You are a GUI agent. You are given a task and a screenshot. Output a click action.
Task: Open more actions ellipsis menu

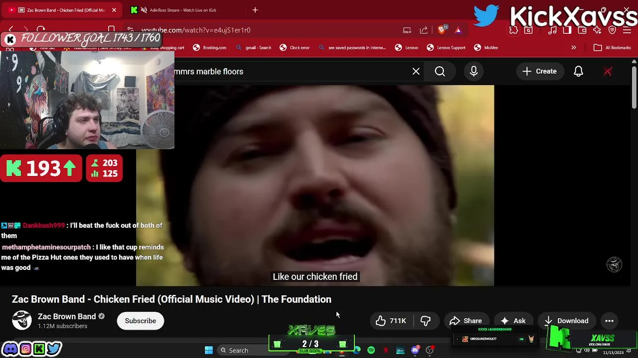609,321
